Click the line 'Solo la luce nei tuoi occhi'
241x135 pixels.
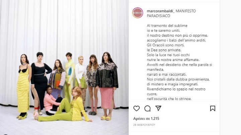[x=168, y=55]
